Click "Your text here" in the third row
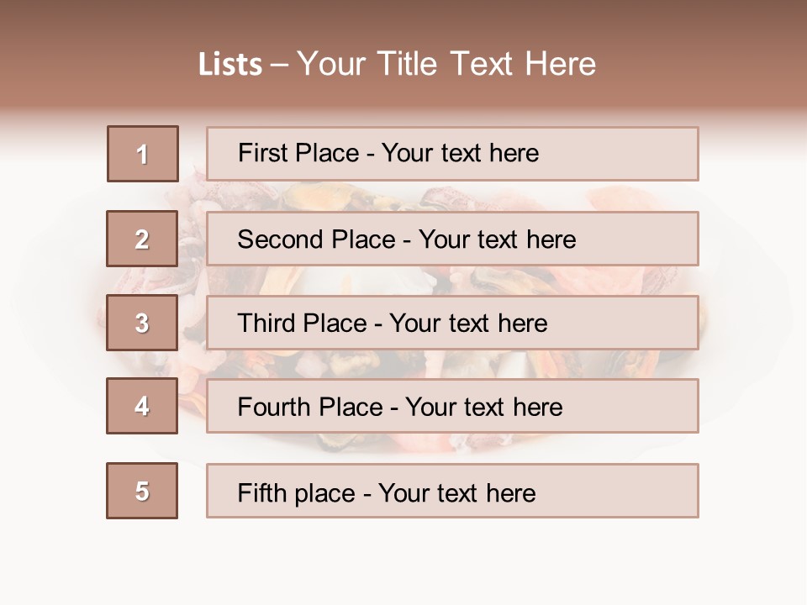The width and height of the screenshot is (807, 605). [468, 324]
